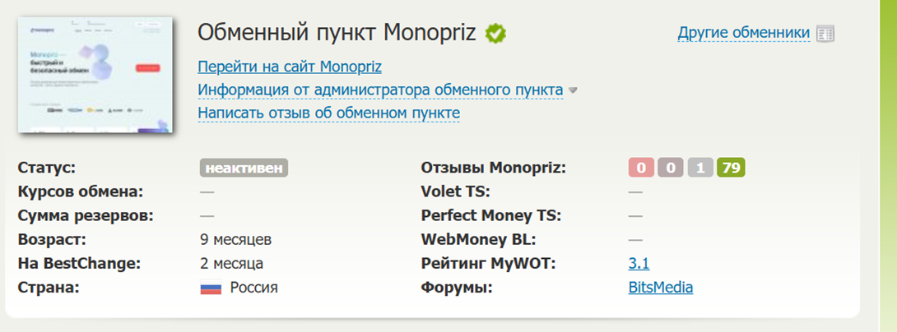Click "Написать отзыв об обменном пункте"
The image size is (897, 332).
(328, 113)
